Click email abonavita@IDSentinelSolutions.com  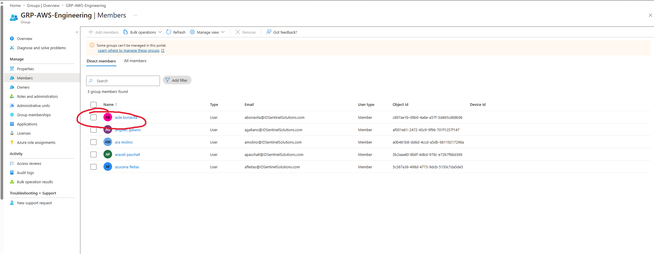point(275,117)
